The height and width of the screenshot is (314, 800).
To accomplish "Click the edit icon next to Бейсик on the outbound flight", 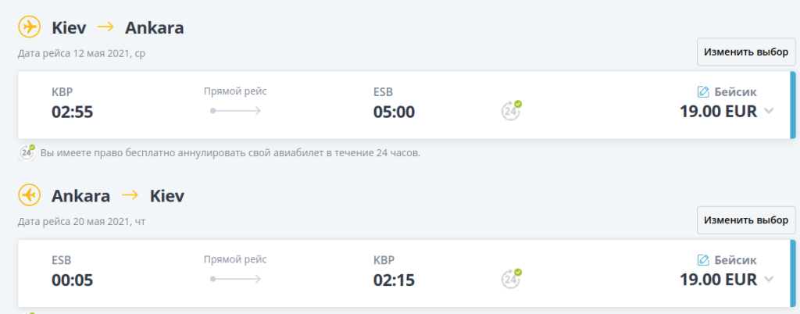I will click(x=702, y=91).
